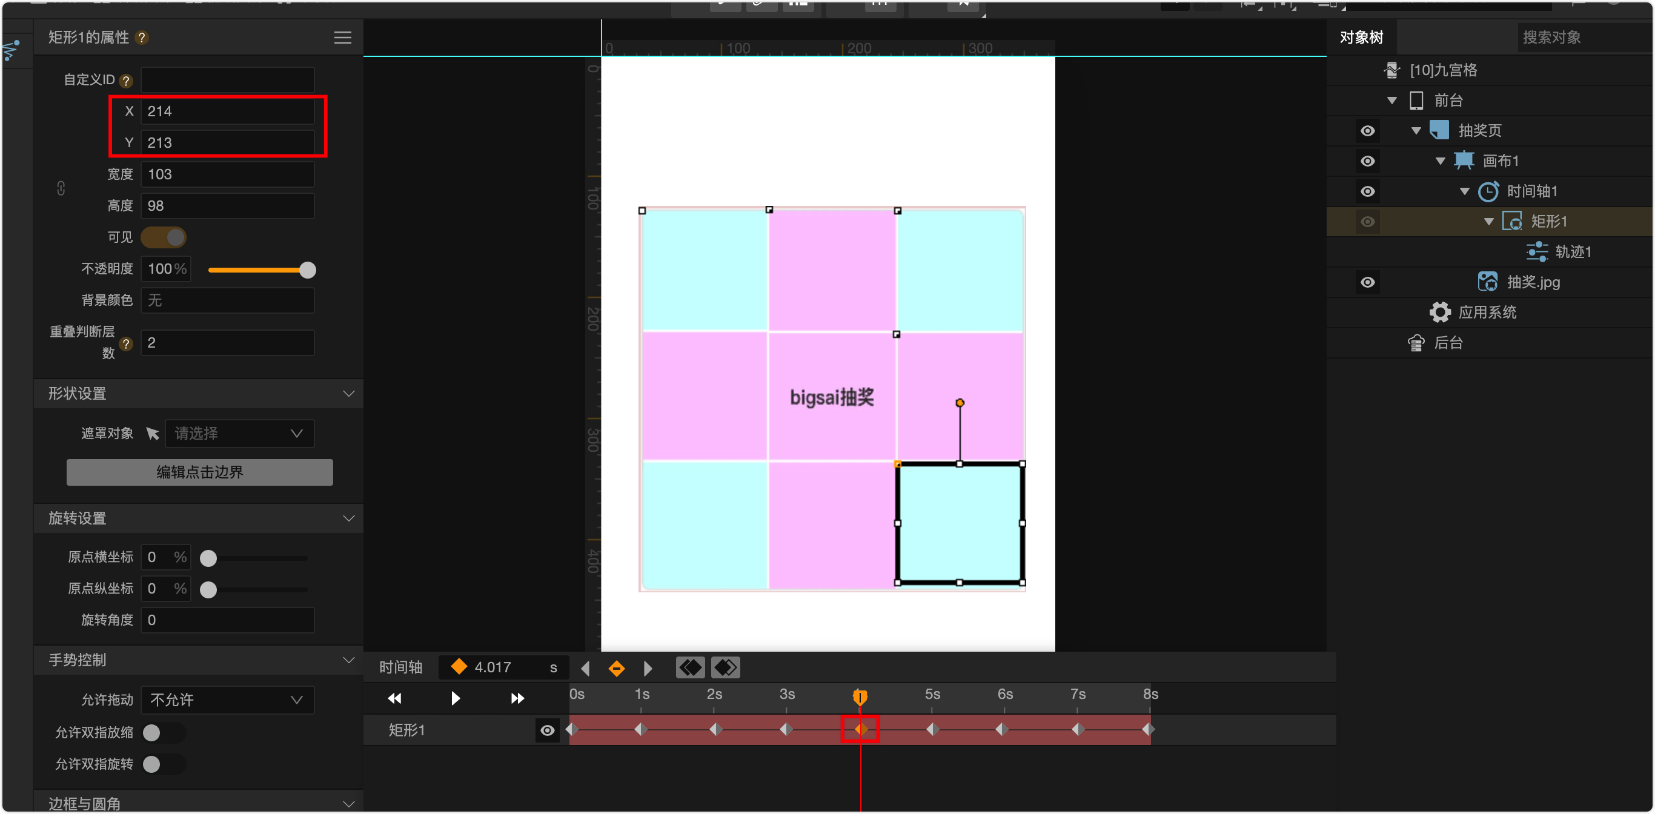
Task: Hide 抽奖.jpg layer using eye icon
Action: tap(1367, 283)
